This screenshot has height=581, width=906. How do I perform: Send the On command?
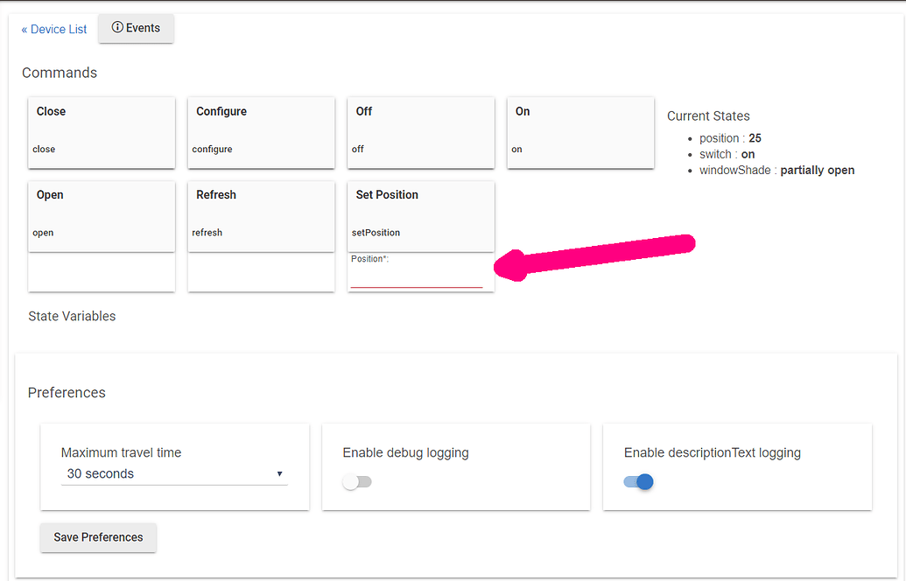pyautogui.click(x=579, y=132)
